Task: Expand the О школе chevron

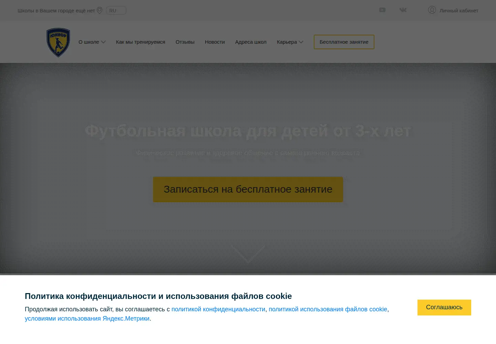Action: pyautogui.click(x=103, y=42)
